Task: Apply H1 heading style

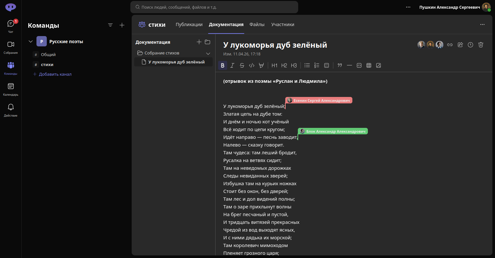Action: pyautogui.click(x=275, y=65)
